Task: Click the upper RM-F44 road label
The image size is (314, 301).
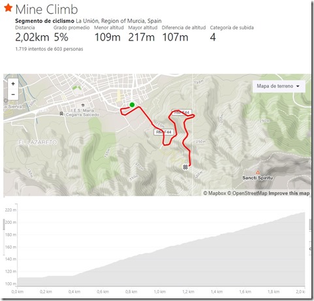Action: [182, 112]
